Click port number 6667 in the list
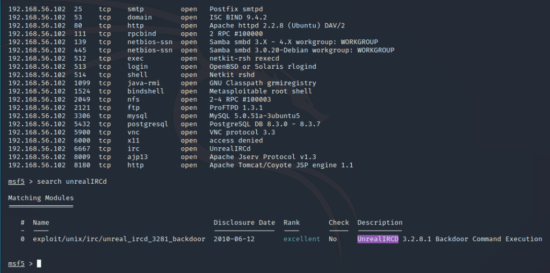Screen dimensions: 550x273 pos(82,149)
